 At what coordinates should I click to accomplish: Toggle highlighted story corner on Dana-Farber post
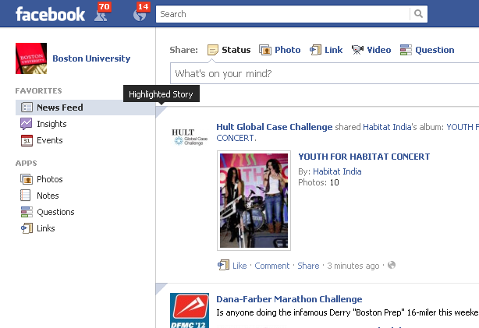tap(161, 287)
